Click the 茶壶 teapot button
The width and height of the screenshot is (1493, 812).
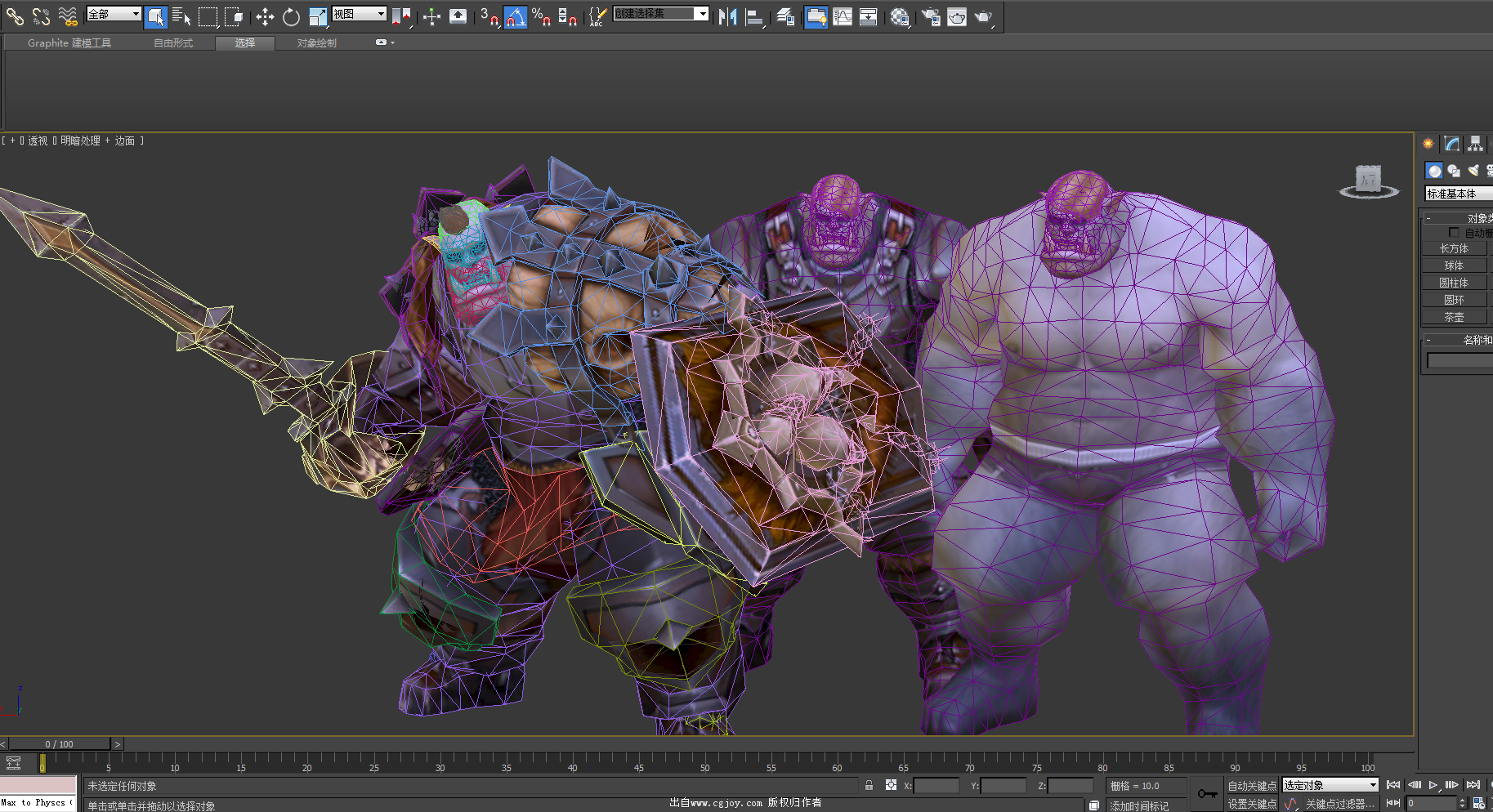[x=1454, y=317]
